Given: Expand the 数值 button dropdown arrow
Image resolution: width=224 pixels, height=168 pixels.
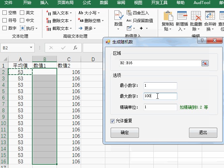Looking at the screenshot, I should pyautogui.click(x=118, y=29).
